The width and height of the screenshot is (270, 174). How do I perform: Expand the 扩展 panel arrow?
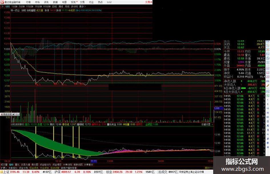pos(4,168)
